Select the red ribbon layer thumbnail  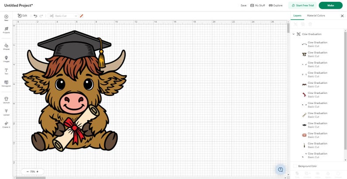tap(304, 95)
